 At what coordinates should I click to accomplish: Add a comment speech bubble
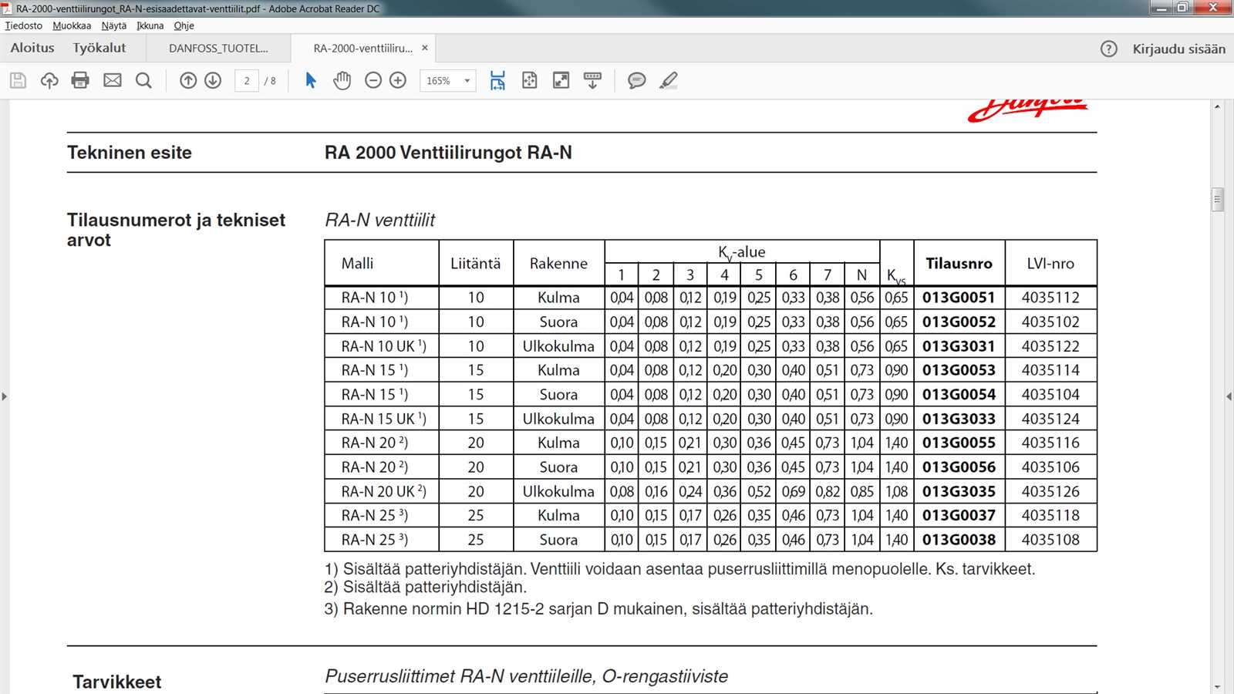coord(637,80)
